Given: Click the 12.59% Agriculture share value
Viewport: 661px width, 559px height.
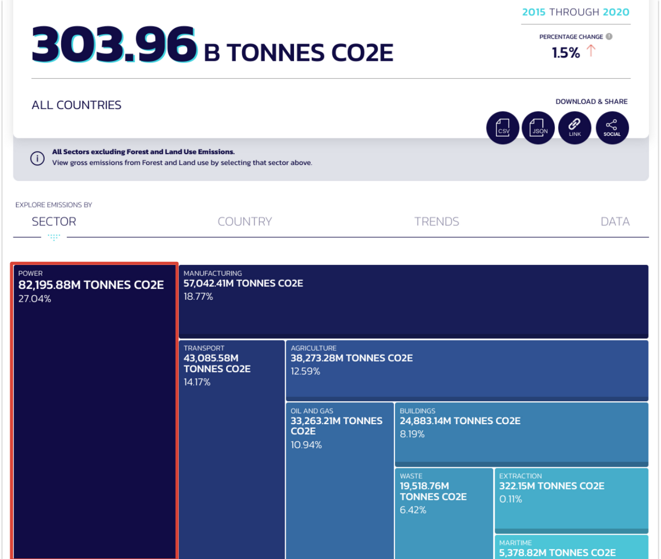Looking at the screenshot, I should pos(306,371).
